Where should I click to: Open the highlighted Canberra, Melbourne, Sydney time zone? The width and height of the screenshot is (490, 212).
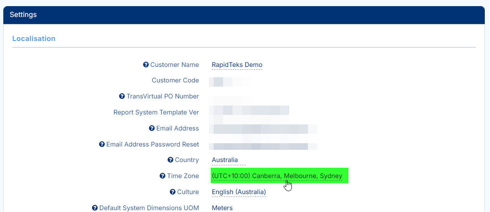click(277, 176)
